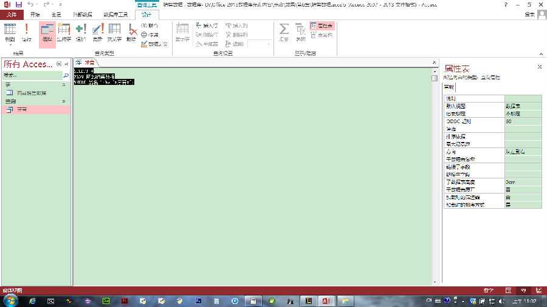
Task: Click the Make Table query icon
Action: point(64,32)
